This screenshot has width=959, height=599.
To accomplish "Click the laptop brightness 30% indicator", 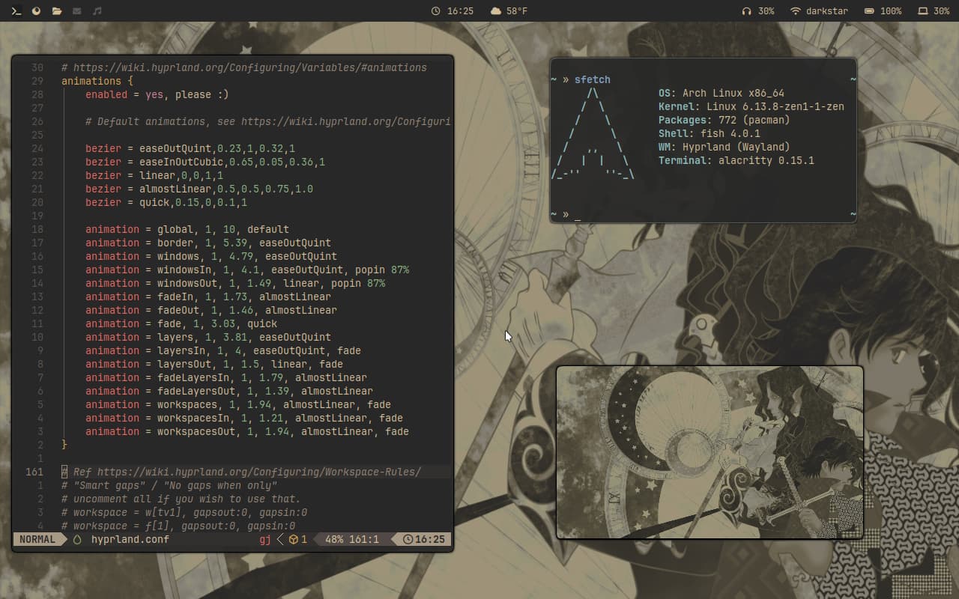I will 934,11.
